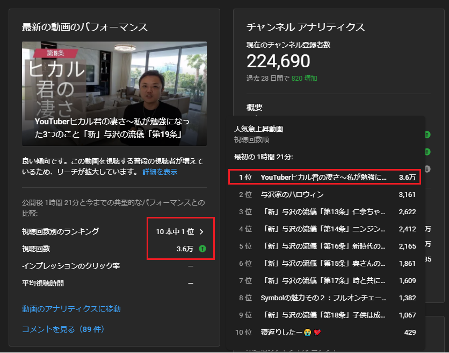Click the 平均視聴時間 label
The image size is (449, 353).
tap(43, 283)
